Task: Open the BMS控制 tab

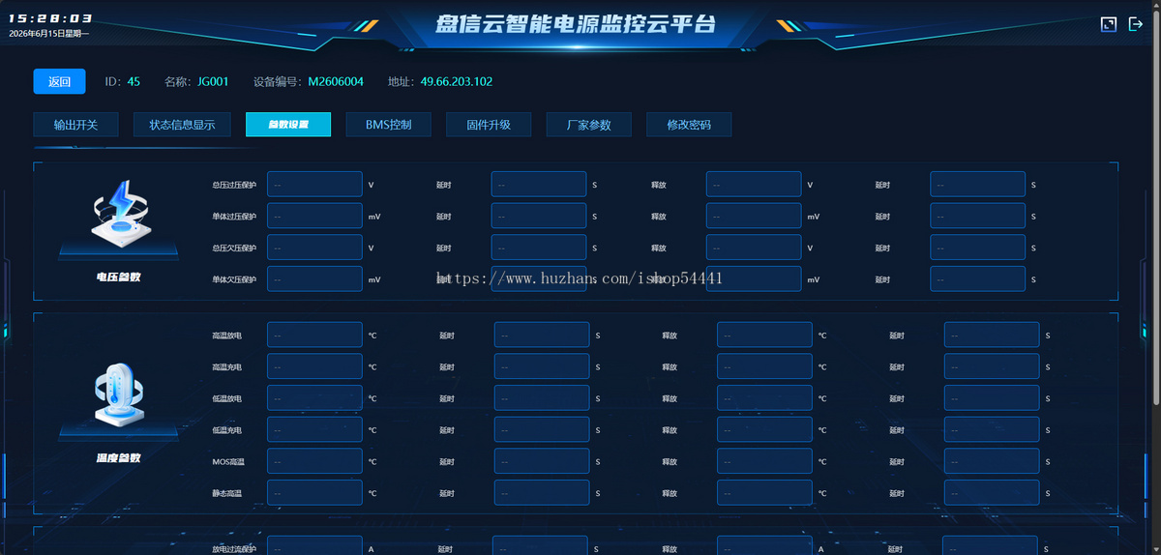Action: (x=389, y=125)
